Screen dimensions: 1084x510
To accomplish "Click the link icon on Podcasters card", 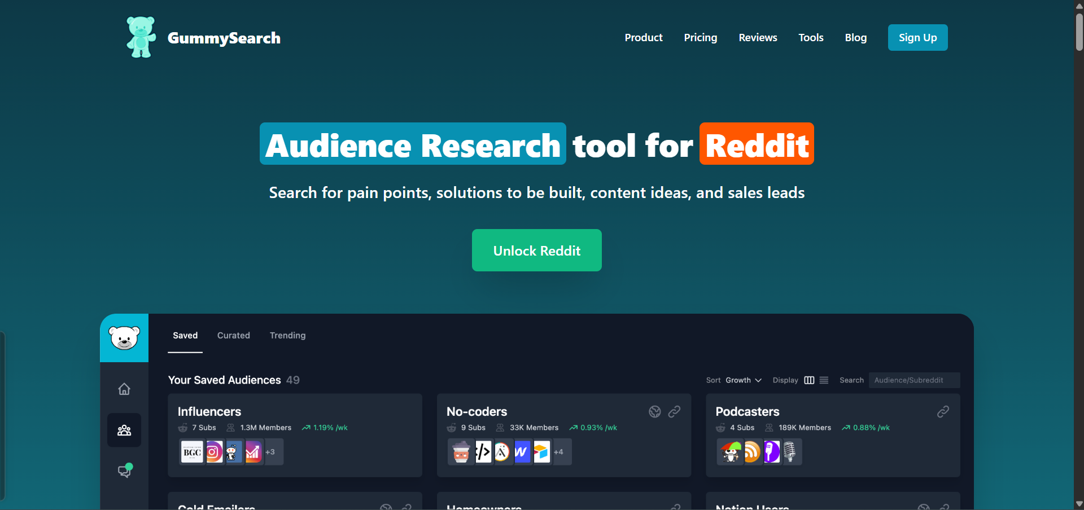I will [x=943, y=412].
